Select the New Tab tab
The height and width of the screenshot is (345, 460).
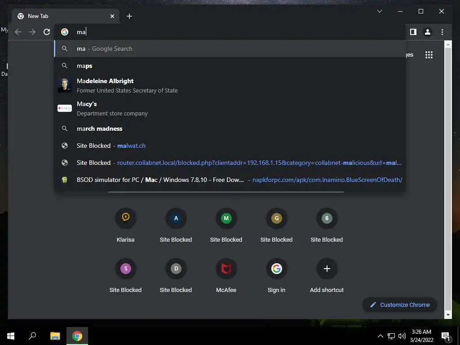pos(66,16)
